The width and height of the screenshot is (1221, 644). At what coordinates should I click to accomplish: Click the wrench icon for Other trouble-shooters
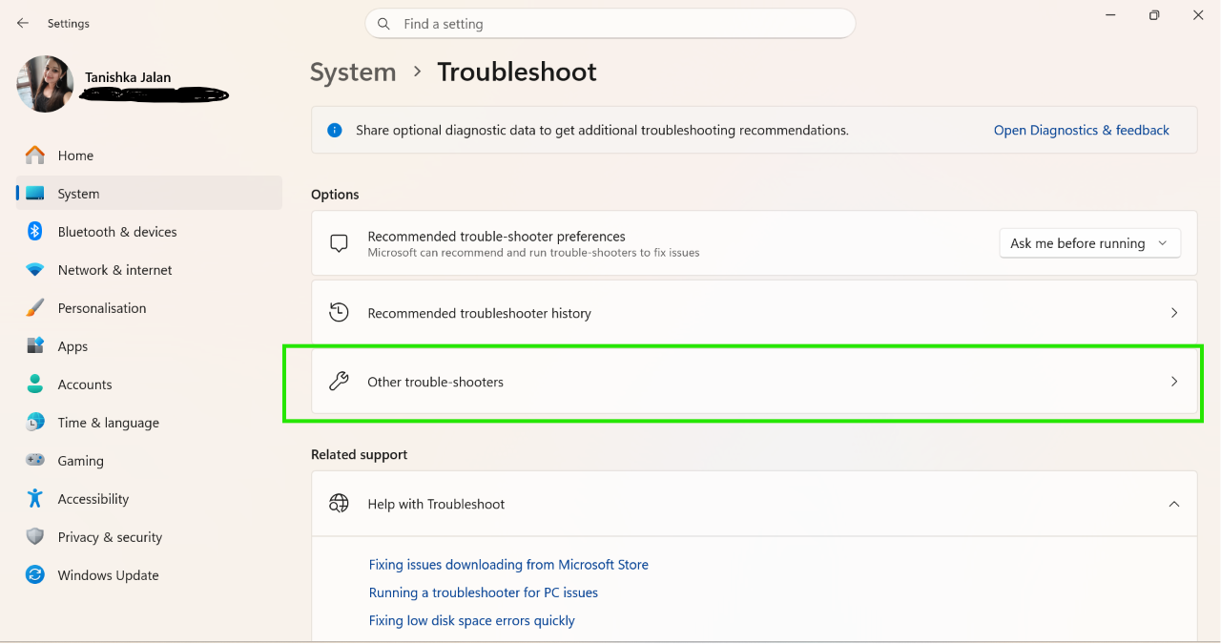click(x=339, y=382)
